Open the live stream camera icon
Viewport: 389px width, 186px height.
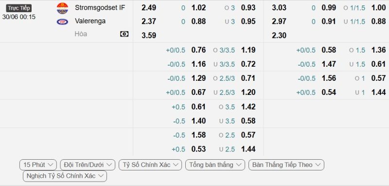pos(124,34)
